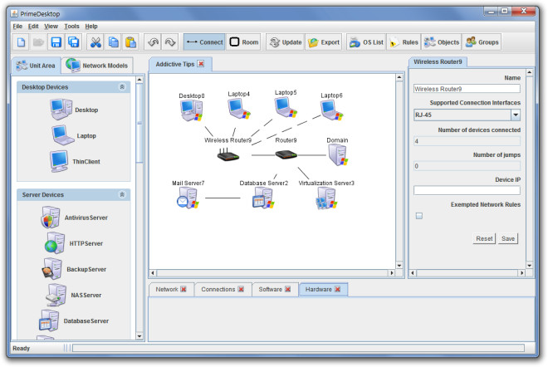Activate the Room tool
Screen dimensions: 548x367
[x=244, y=42]
